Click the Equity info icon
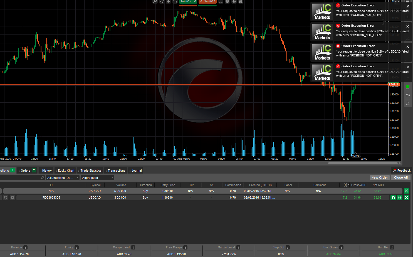This screenshot has width=413, height=257. pyautogui.click(x=77, y=247)
